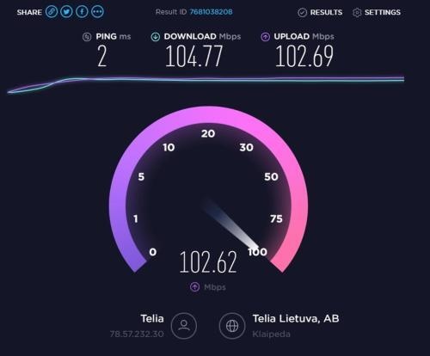This screenshot has height=356, width=430.
Task: Click the upload arrow icon near UPLOAD
Action: pos(265,37)
